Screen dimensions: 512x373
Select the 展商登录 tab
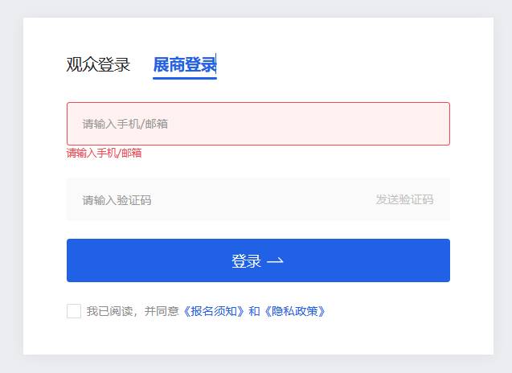pyautogui.click(x=185, y=64)
